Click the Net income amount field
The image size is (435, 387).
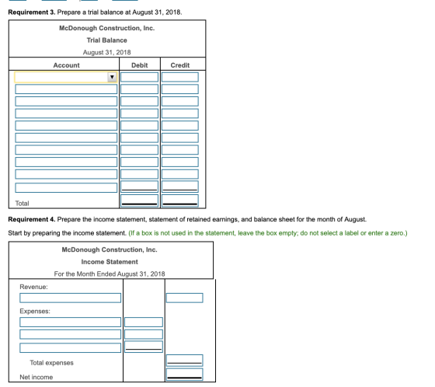(x=185, y=375)
